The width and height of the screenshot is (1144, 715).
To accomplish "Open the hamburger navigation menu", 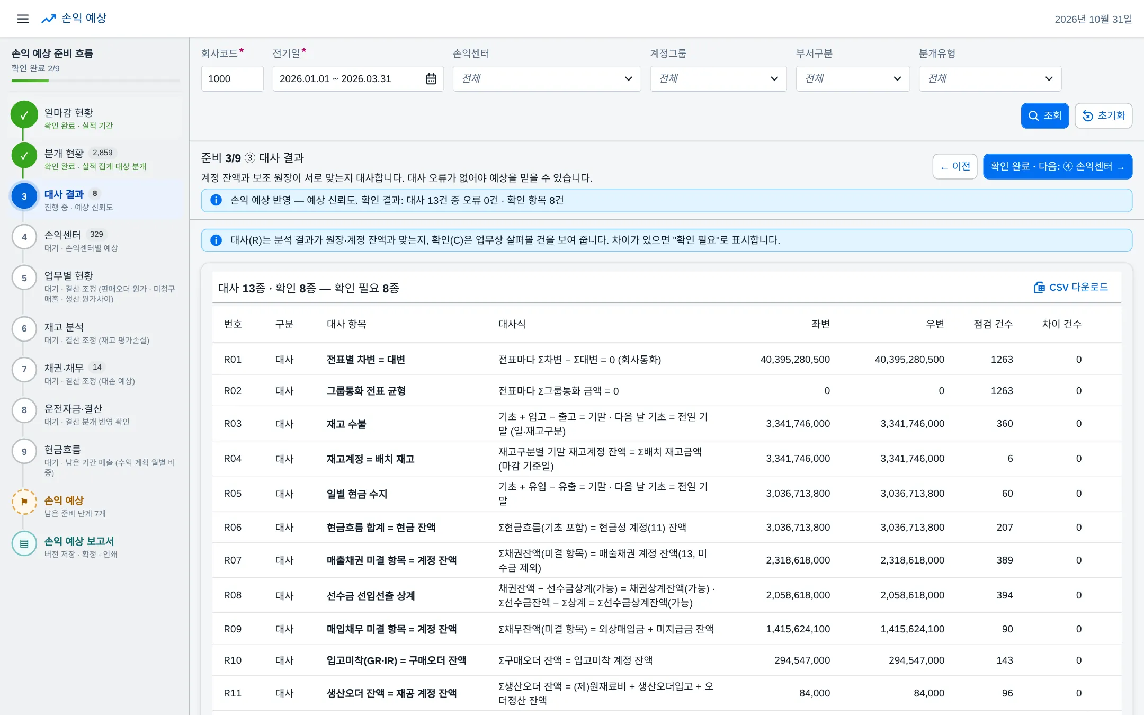I will tap(23, 19).
